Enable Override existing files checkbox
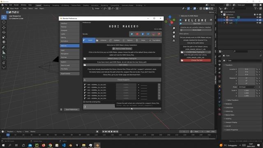The height and width of the screenshot is (148, 263). point(84,102)
